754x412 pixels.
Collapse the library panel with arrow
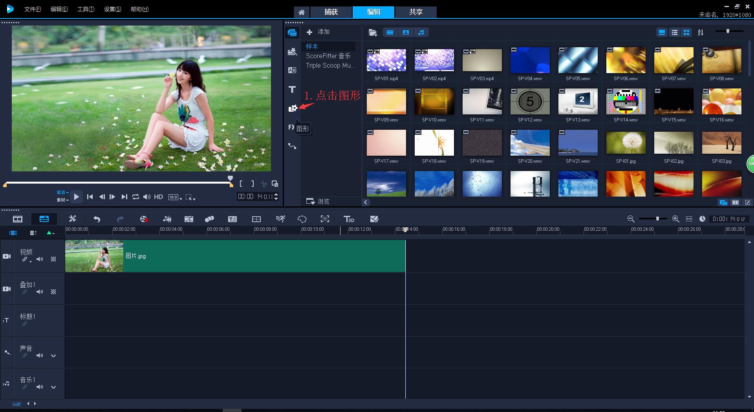click(x=366, y=202)
